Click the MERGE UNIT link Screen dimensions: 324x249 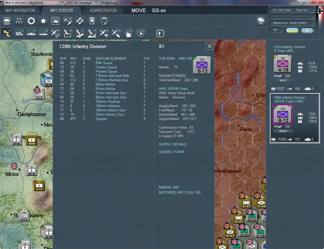coord(169,187)
